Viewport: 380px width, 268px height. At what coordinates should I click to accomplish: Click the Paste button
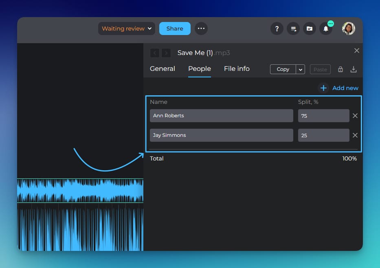pos(320,69)
